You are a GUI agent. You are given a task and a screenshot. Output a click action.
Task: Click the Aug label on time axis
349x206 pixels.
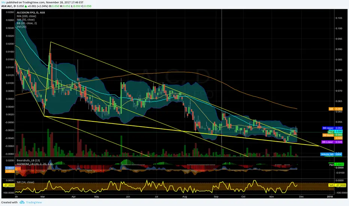pyautogui.click(x=185, y=197)
